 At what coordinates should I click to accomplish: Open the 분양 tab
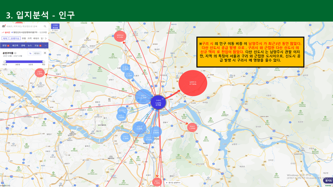[5, 45]
